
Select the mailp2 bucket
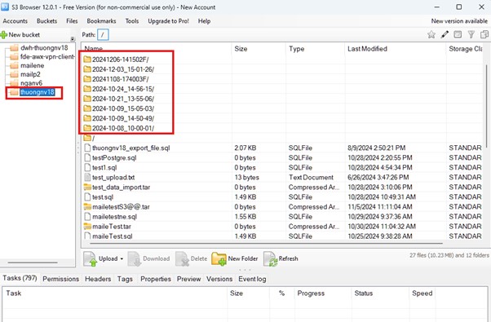click(30, 74)
